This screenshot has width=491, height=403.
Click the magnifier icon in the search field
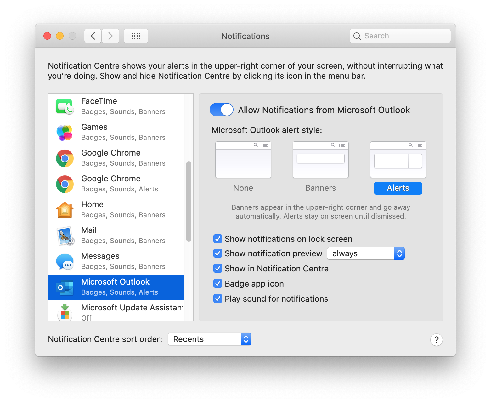357,36
